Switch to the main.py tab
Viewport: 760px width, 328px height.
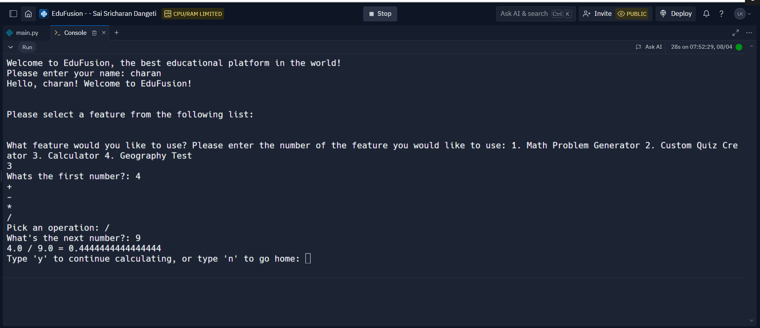click(23, 33)
